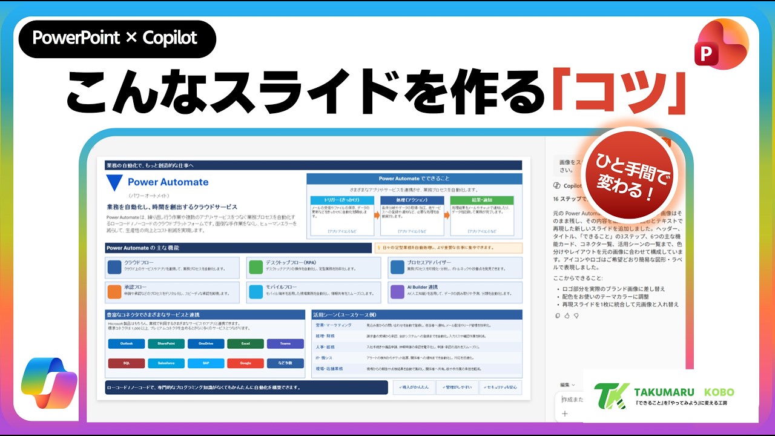Select the SAP connector box
The image size is (775, 436).
[206, 363]
